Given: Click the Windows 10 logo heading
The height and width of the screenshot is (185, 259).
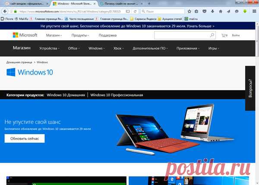Looking at the screenshot, I should click(x=30, y=72).
